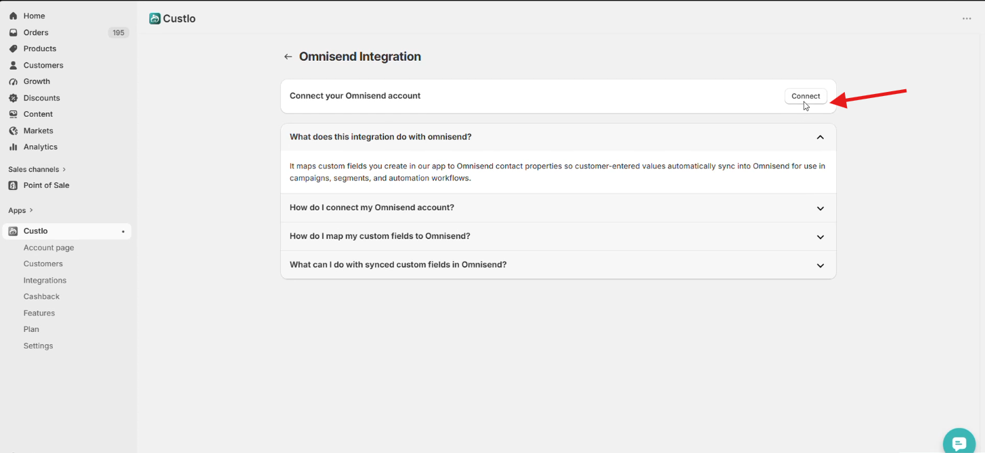Open the chat support bubble

[959, 443]
